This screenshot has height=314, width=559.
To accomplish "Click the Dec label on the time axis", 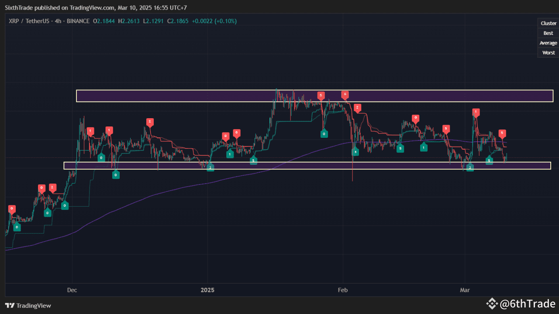I will tap(72, 290).
